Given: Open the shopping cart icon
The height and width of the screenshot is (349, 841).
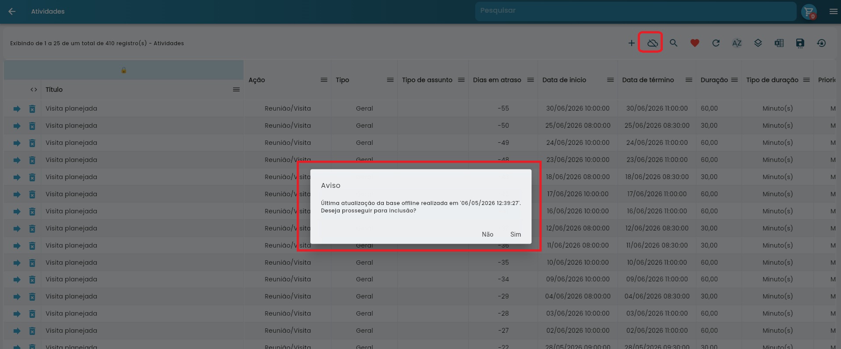Looking at the screenshot, I should (809, 12).
